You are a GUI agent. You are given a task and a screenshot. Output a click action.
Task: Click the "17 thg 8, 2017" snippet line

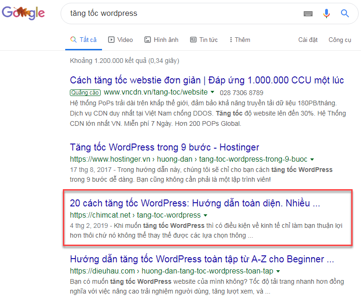tap(201, 170)
